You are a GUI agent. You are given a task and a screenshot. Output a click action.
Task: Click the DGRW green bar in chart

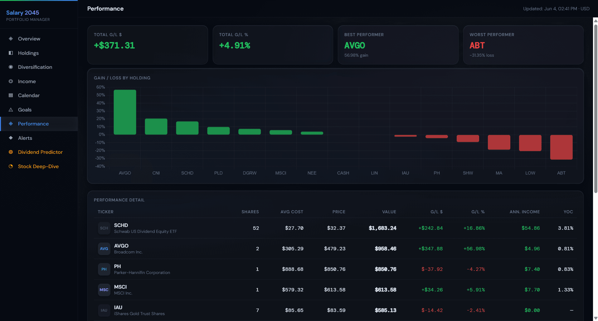coord(250,132)
